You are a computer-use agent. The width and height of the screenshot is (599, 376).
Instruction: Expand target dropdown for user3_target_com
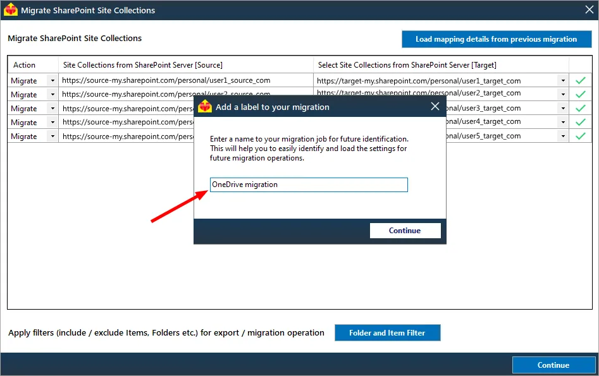coord(563,109)
